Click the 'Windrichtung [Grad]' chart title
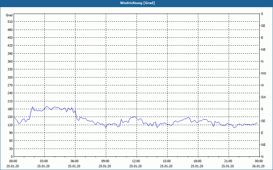The width and height of the screenshot is (273, 170). (x=138, y=3)
